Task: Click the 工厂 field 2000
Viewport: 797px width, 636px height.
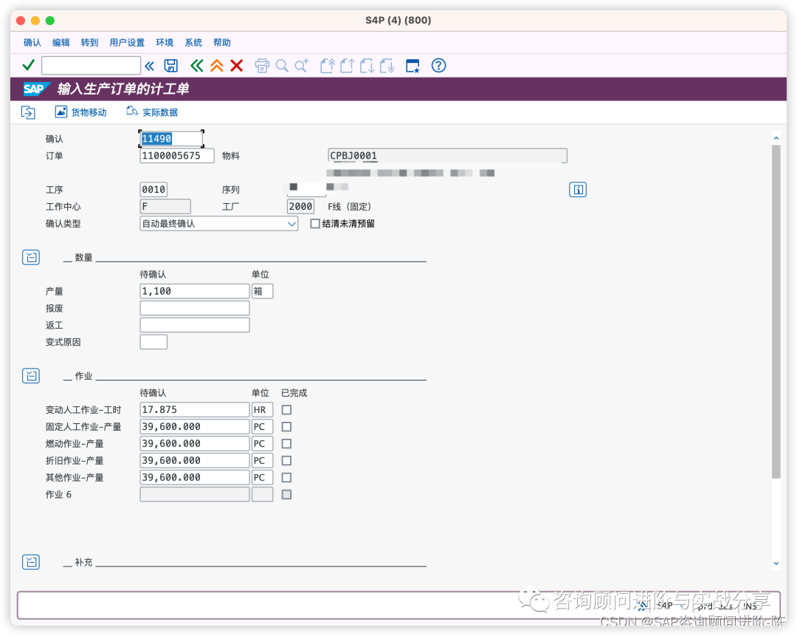Action: (x=300, y=206)
